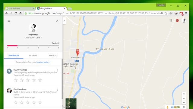Image resolution: width=193 pixels, height=109 pixels.
Task: Open the Google account avatar
Action: 184,20
